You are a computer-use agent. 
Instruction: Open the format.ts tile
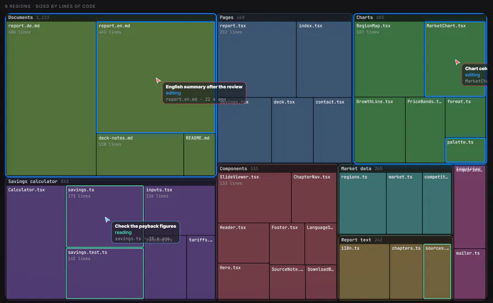[466, 117]
